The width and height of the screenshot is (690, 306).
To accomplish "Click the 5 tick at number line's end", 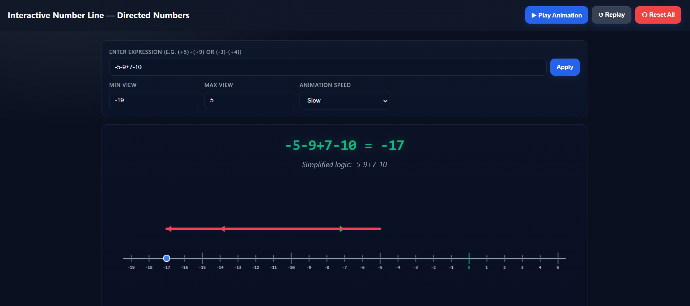I will coord(558,258).
